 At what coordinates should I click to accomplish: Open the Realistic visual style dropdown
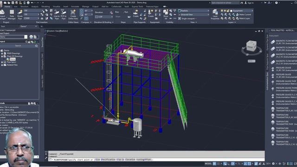pos(194,11)
